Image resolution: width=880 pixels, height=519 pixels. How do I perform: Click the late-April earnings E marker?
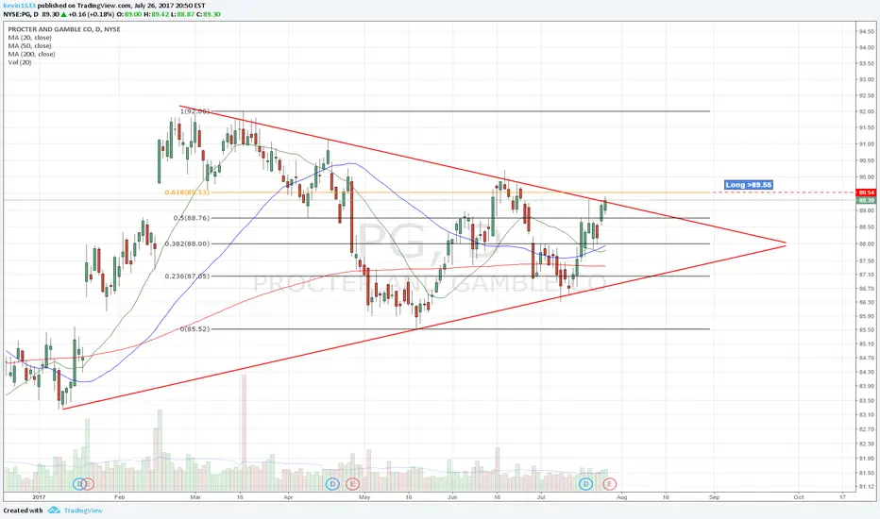point(352,484)
